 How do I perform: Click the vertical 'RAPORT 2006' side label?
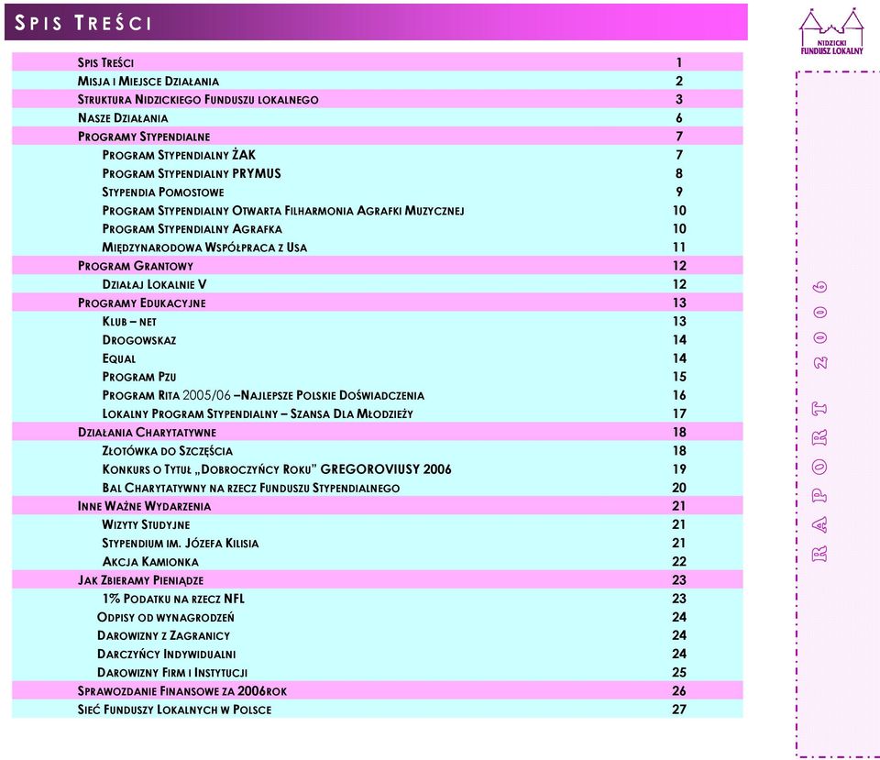(819, 422)
